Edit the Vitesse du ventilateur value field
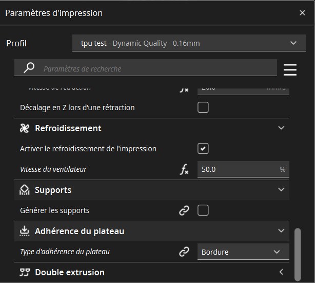The height and width of the screenshot is (283, 315). click(x=236, y=169)
